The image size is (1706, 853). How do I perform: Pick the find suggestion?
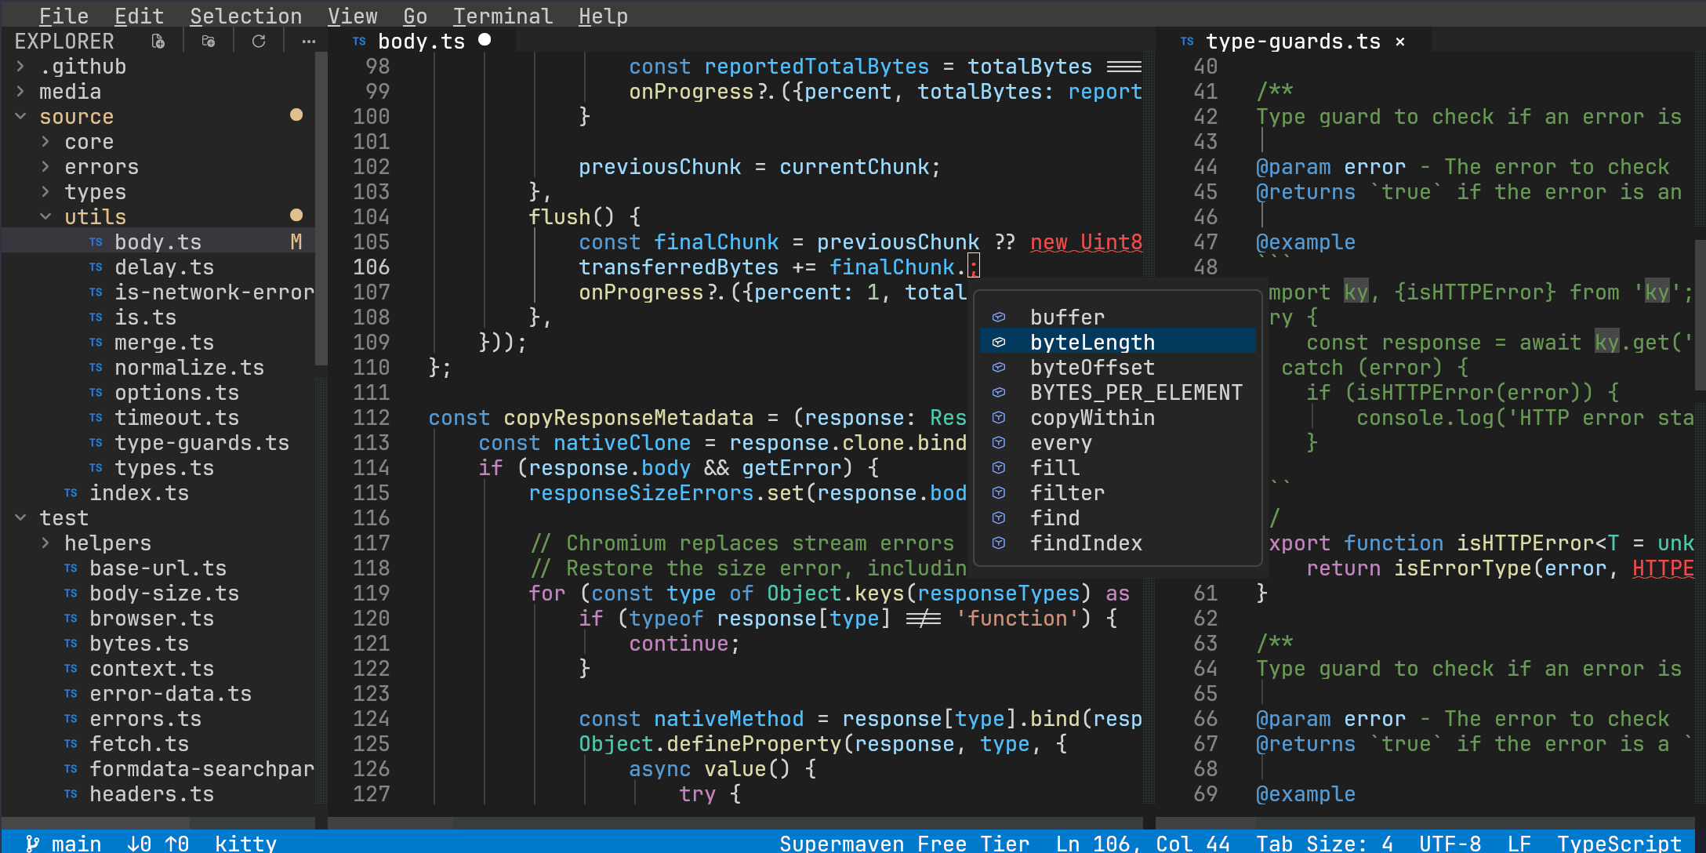1117,518
